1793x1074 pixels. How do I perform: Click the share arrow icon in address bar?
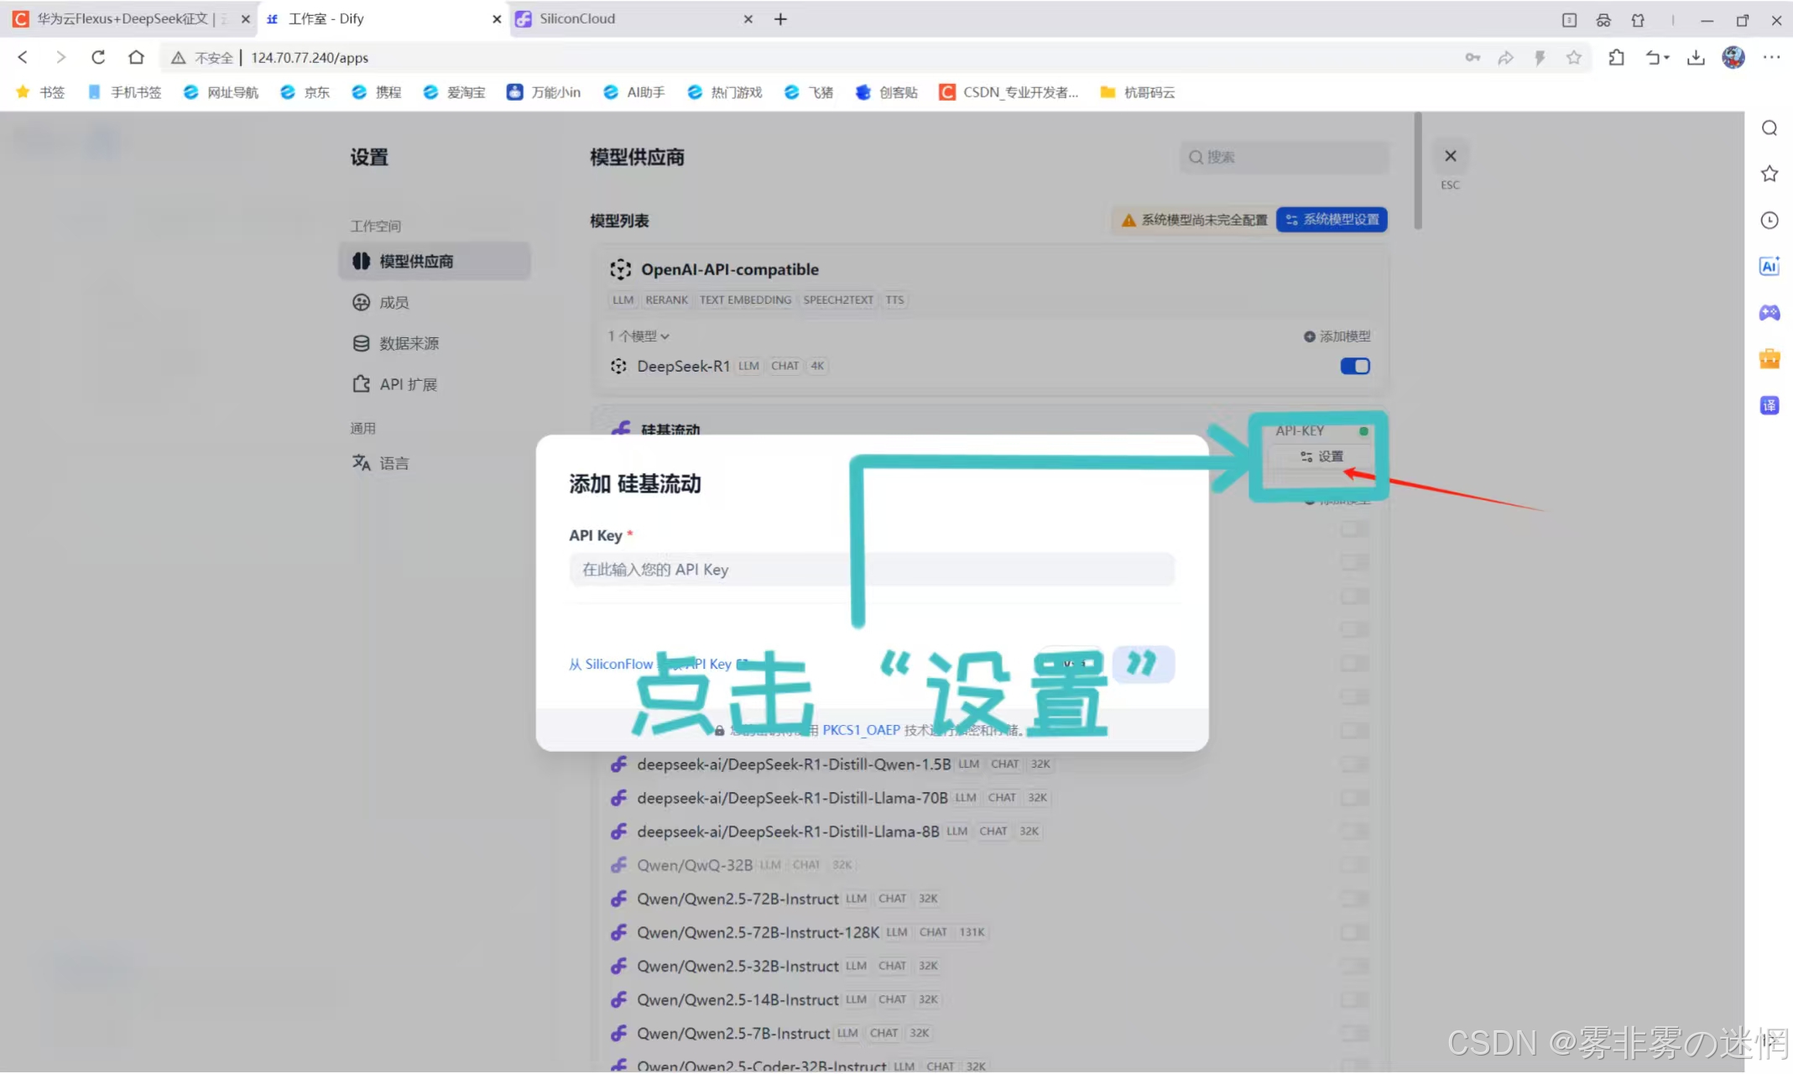click(1506, 57)
